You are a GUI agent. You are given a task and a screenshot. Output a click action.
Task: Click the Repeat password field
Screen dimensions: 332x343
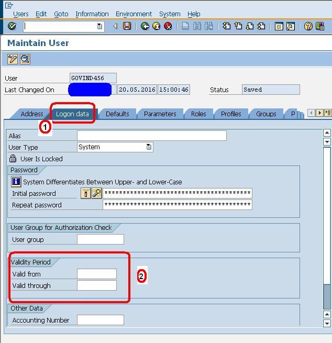click(x=178, y=205)
